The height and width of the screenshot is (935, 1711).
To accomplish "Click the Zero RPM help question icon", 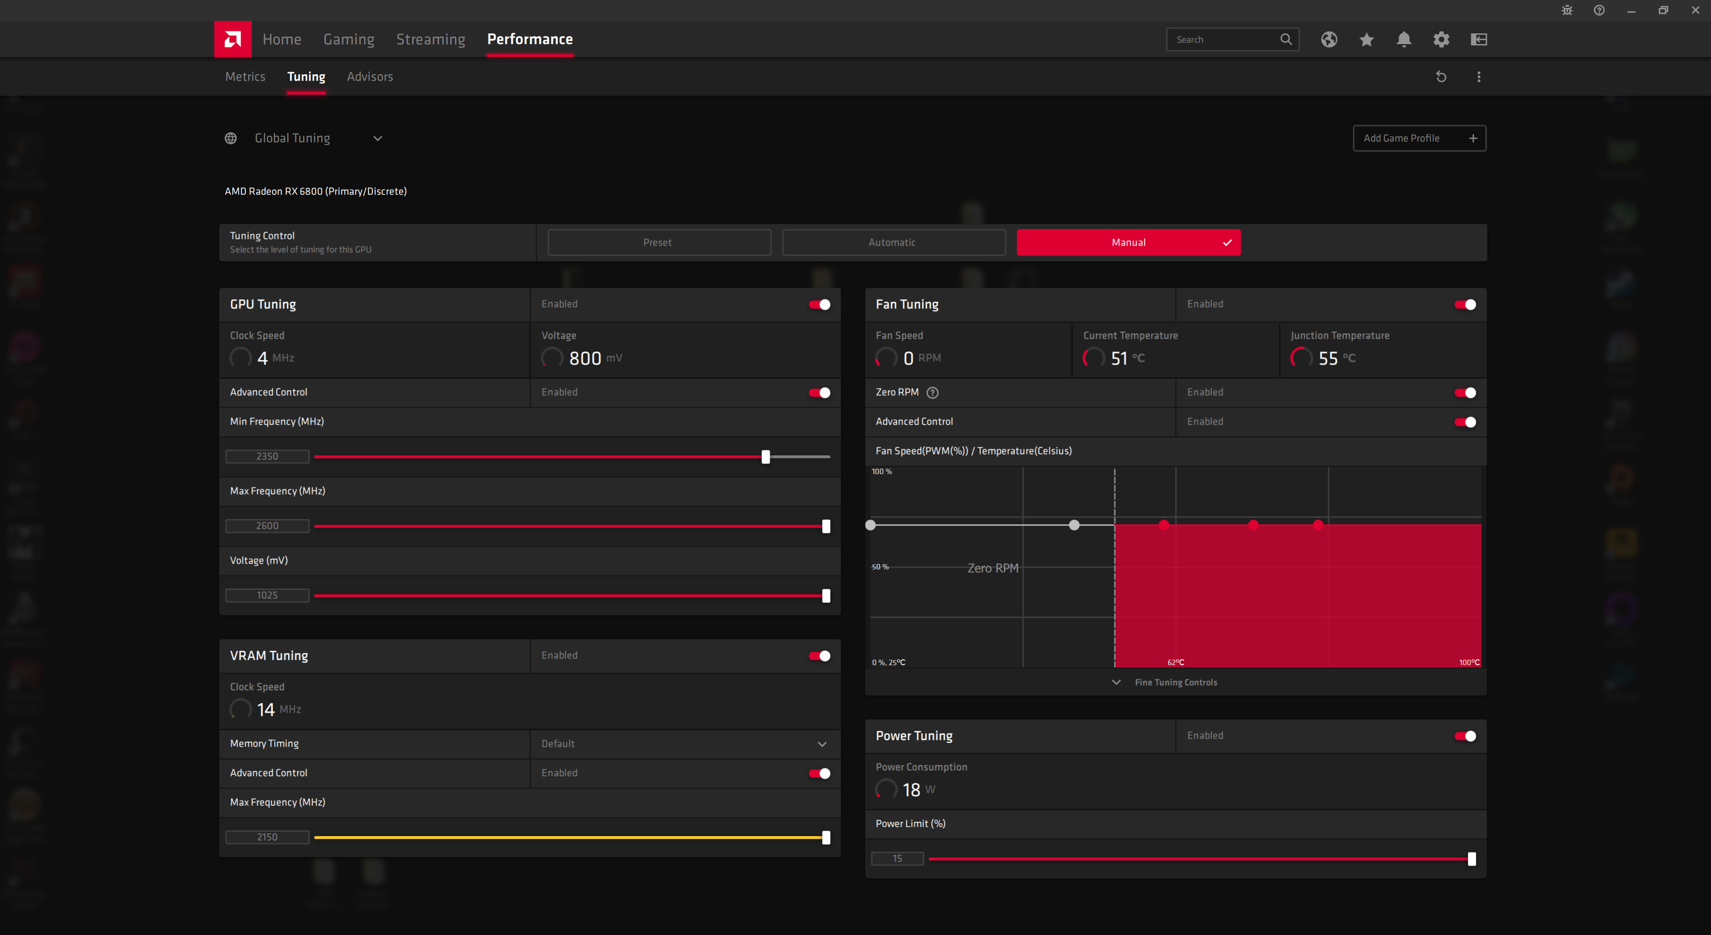I will [x=933, y=393].
